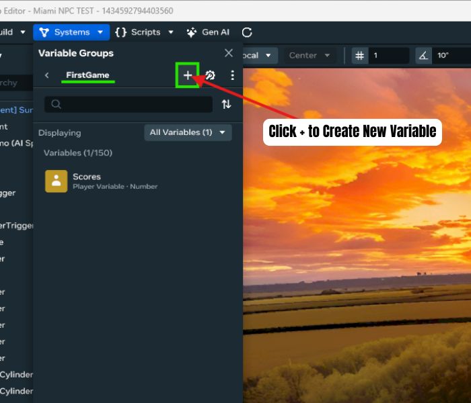Open the three-dot more options menu
The width and height of the screenshot is (471, 403).
click(x=233, y=75)
